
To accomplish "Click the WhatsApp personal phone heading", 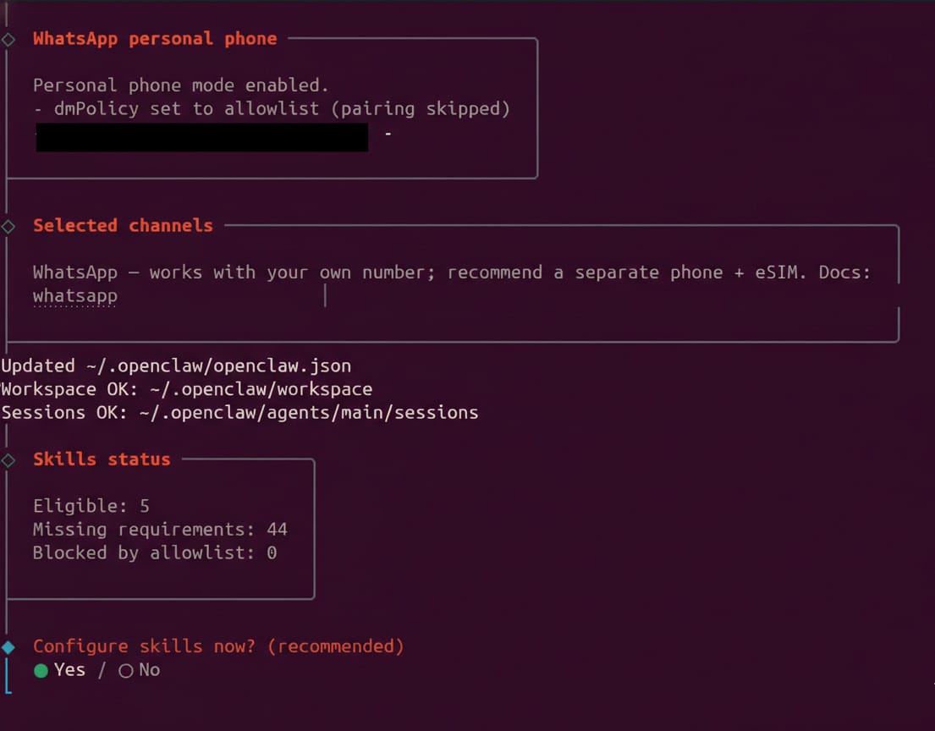I will coord(155,39).
